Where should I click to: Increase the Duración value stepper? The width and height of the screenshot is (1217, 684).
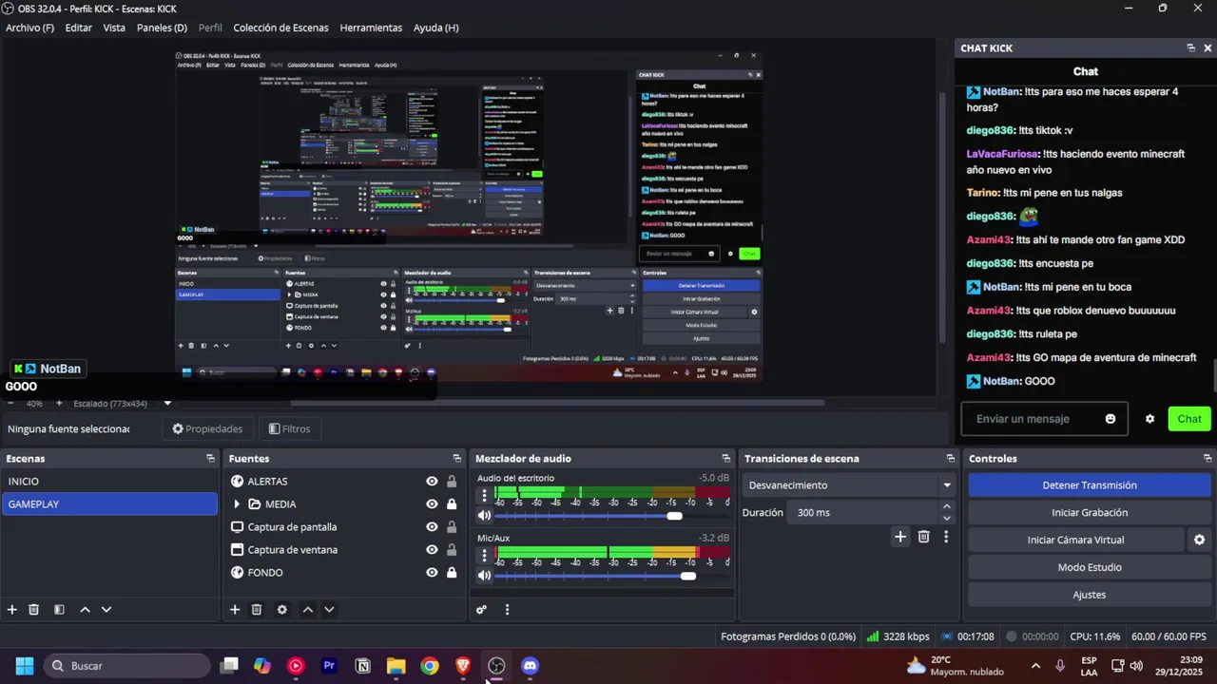point(946,507)
